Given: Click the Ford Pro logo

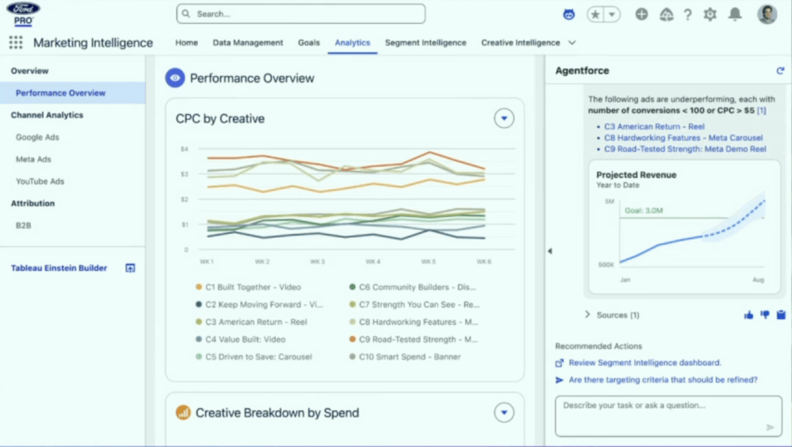Looking at the screenshot, I should pyautogui.click(x=23, y=14).
